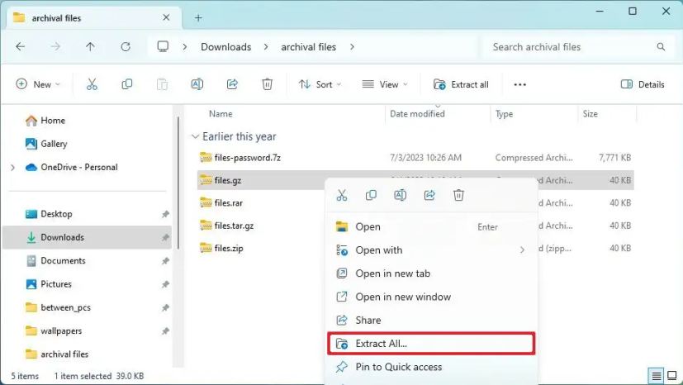
Task: Open Home in the navigation pane
Action: point(45,121)
